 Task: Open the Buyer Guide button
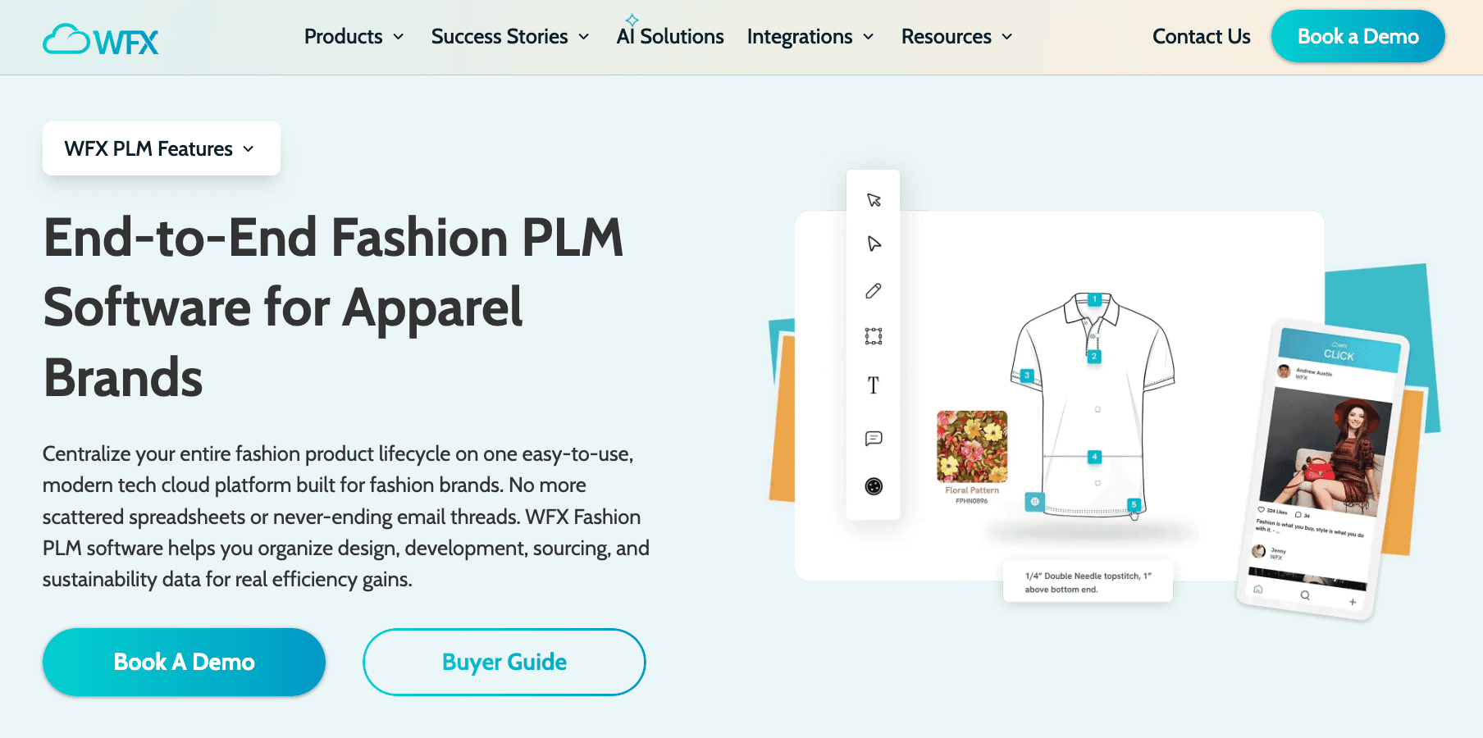[504, 662]
